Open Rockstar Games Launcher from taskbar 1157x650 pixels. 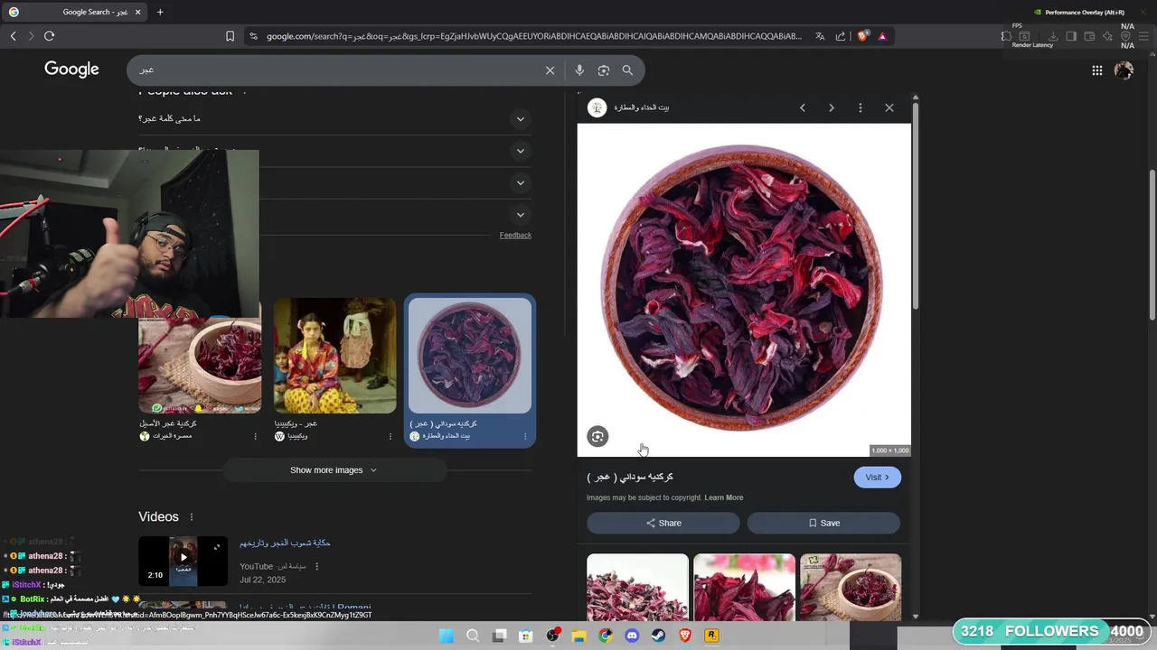(711, 636)
